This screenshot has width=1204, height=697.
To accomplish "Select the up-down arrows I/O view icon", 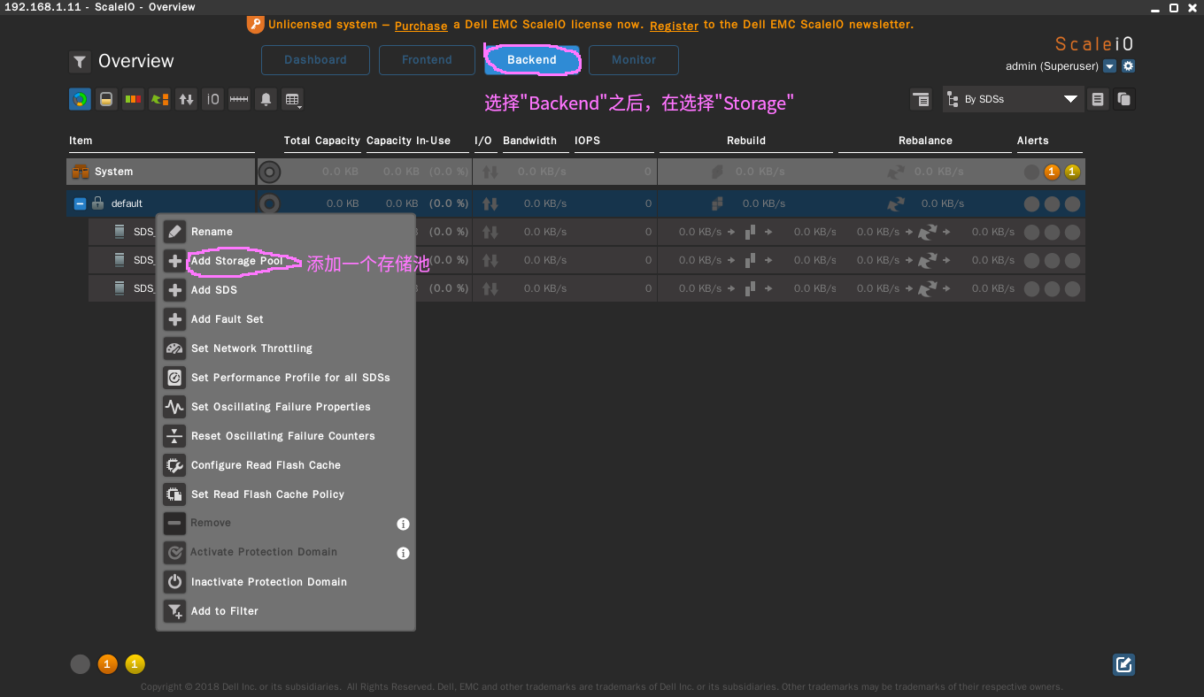I will (x=186, y=99).
